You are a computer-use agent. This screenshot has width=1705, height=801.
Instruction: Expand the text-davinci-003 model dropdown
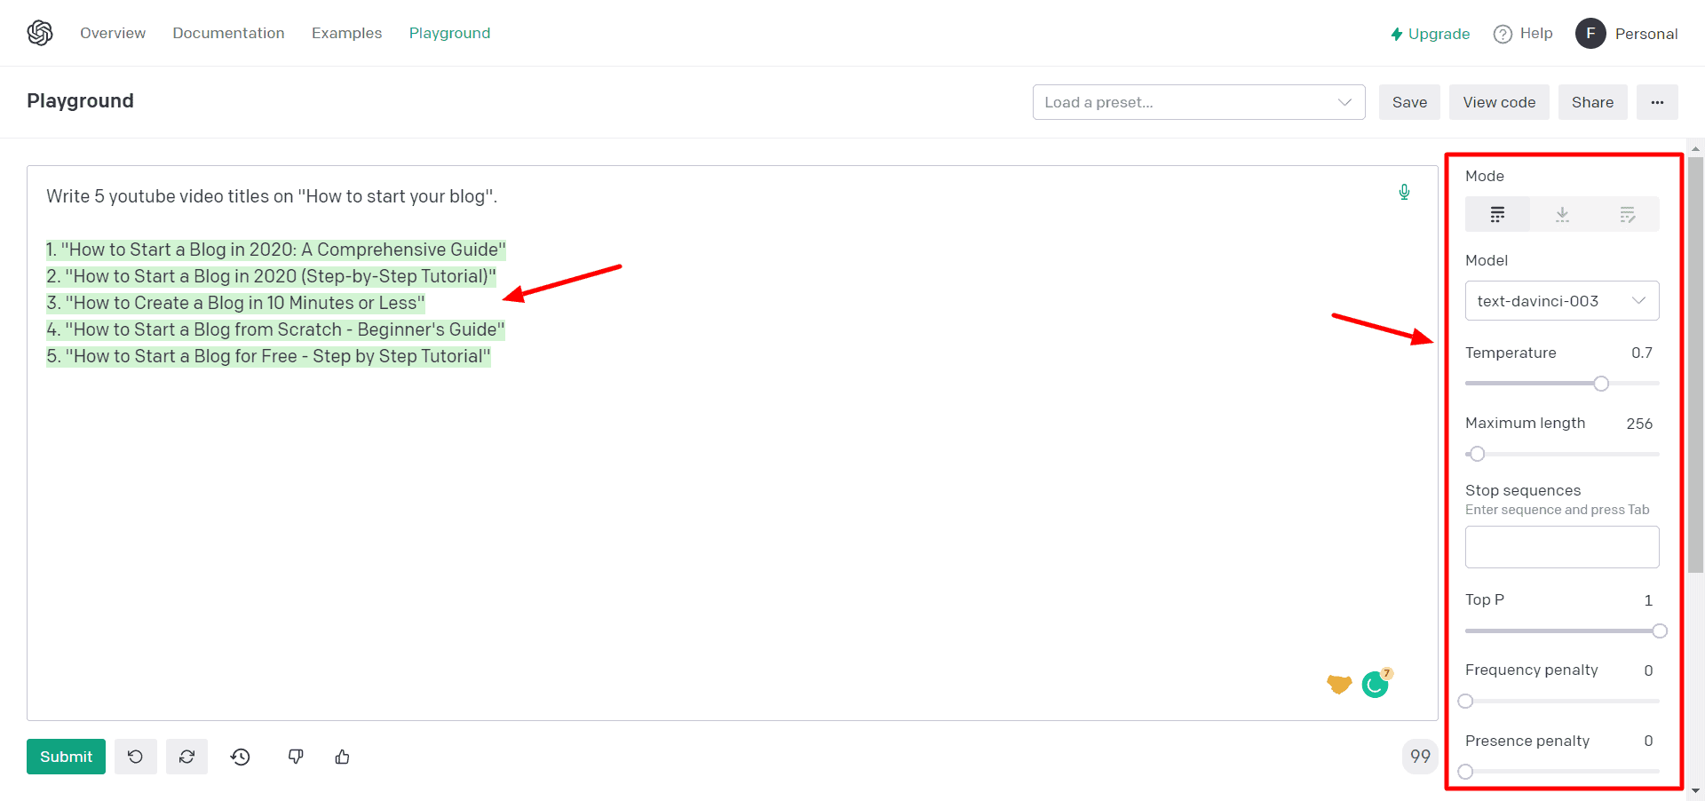(x=1561, y=301)
